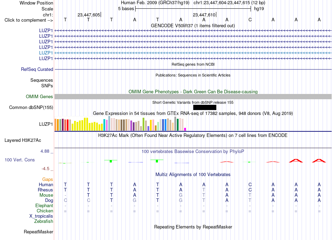Open the light blue LUZP1 transcript label
Viewport: 332px width, 240px height.
tap(46, 53)
